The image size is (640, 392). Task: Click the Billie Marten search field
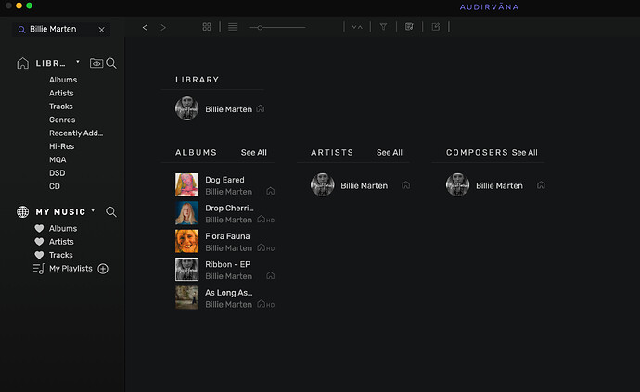(61, 30)
